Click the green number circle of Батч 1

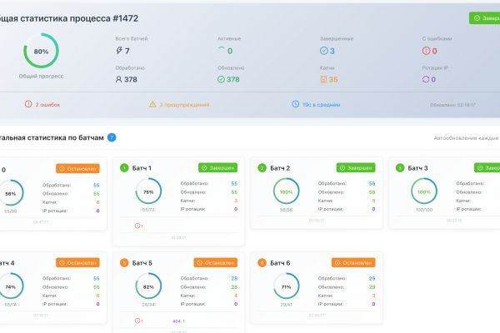(x=124, y=167)
